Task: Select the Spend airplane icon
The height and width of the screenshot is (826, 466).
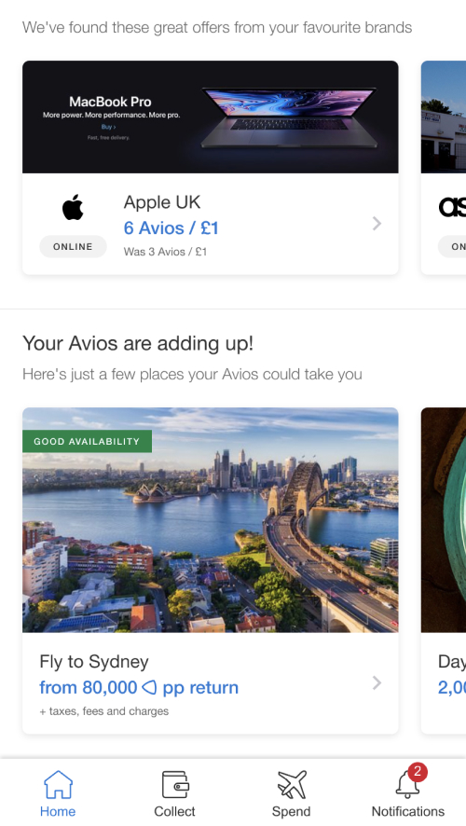Action: 292,784
